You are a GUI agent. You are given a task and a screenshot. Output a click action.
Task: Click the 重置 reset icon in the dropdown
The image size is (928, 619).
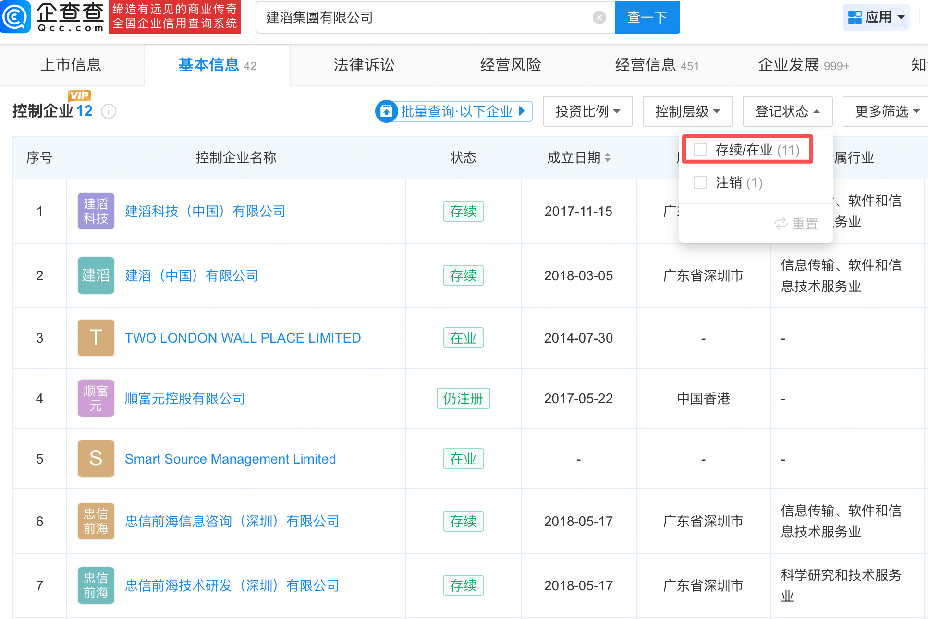pyautogui.click(x=781, y=224)
